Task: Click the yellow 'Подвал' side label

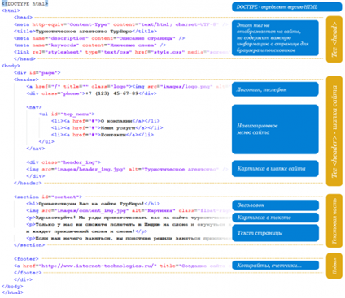Action: (x=334, y=266)
